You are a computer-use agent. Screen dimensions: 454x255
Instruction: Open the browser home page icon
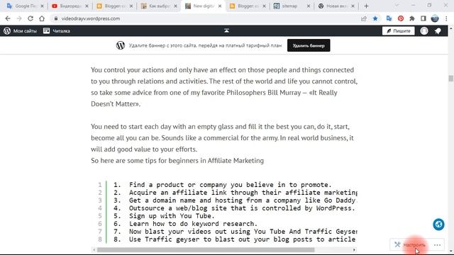point(42,18)
